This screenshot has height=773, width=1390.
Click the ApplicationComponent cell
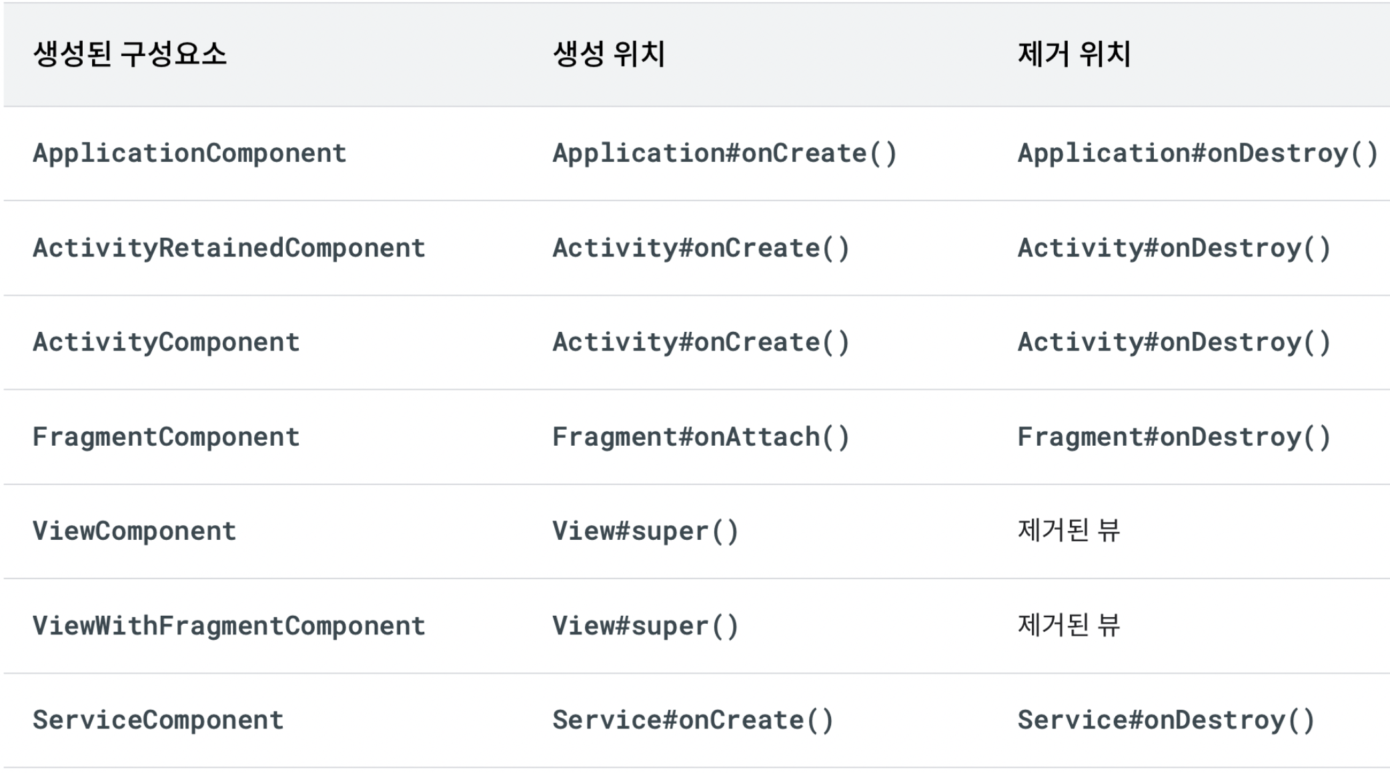pos(189,154)
